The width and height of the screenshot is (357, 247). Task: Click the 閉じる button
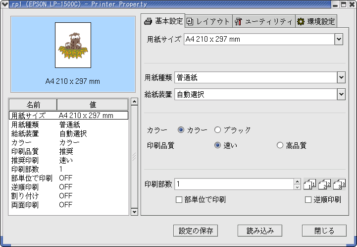pos(324,231)
